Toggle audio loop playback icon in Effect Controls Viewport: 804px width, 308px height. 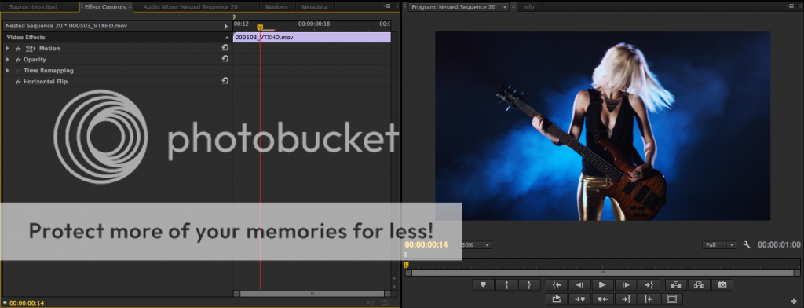(371, 302)
